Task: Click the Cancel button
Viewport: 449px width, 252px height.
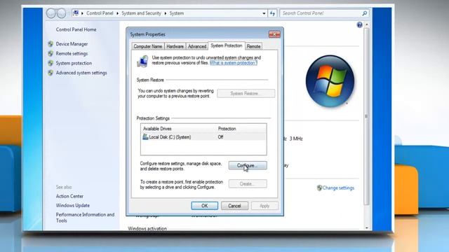Action: 234,206
